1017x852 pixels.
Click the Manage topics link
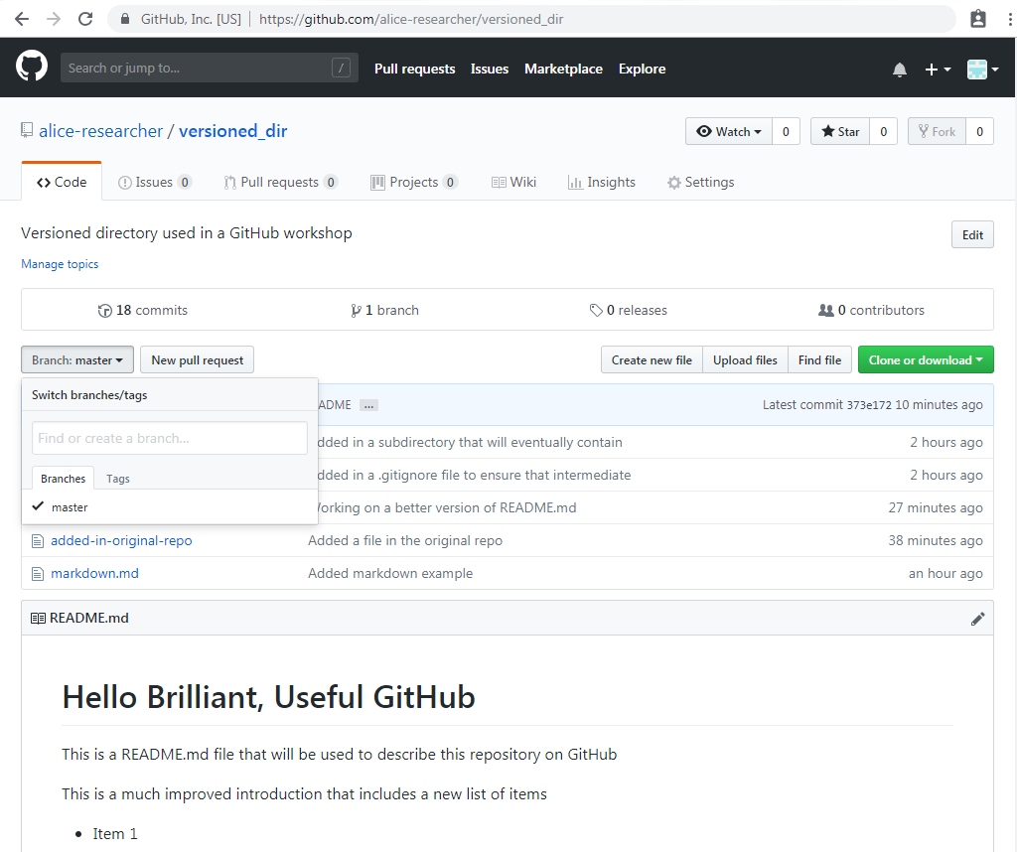pos(60,263)
